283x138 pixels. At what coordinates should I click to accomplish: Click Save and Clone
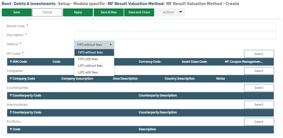(139, 12)
